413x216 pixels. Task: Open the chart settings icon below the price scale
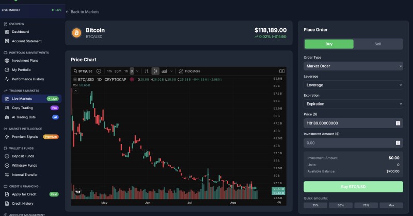click(279, 203)
